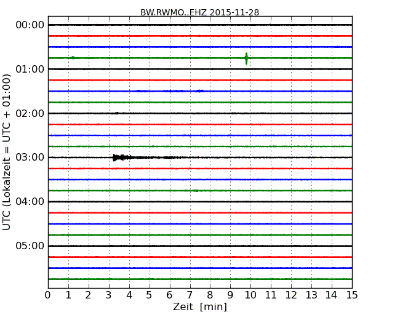This screenshot has width=400, height=320.
Task: Click the x-axis label Zeit [min]
Action: pyautogui.click(x=200, y=306)
